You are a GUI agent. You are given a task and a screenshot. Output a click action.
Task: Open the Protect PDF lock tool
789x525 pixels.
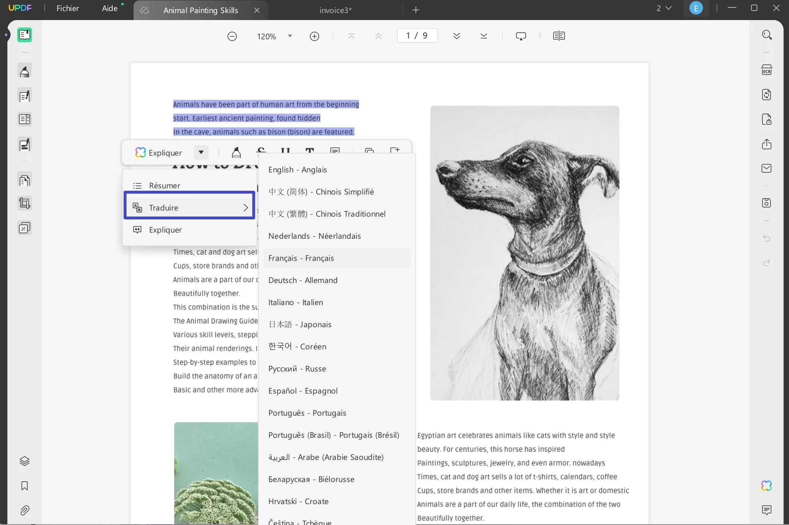pyautogui.click(x=766, y=119)
